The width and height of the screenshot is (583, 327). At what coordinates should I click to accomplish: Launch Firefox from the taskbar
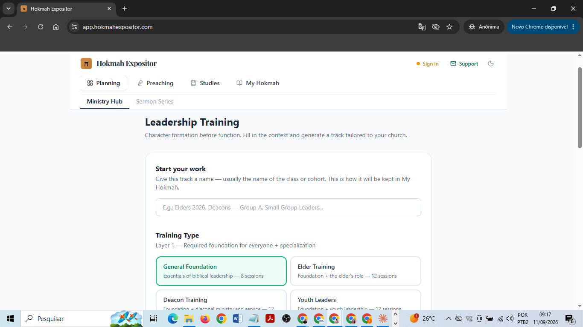pos(205,318)
